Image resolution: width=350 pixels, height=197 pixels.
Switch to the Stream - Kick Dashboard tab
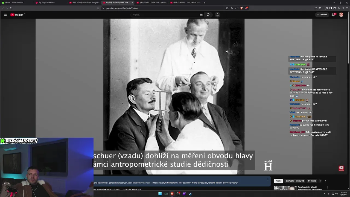pos(16,3)
